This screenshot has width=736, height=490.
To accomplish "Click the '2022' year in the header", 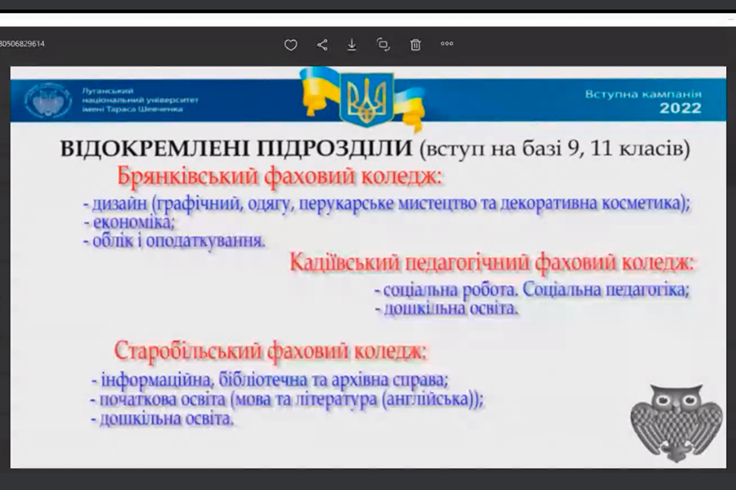I will [680, 109].
